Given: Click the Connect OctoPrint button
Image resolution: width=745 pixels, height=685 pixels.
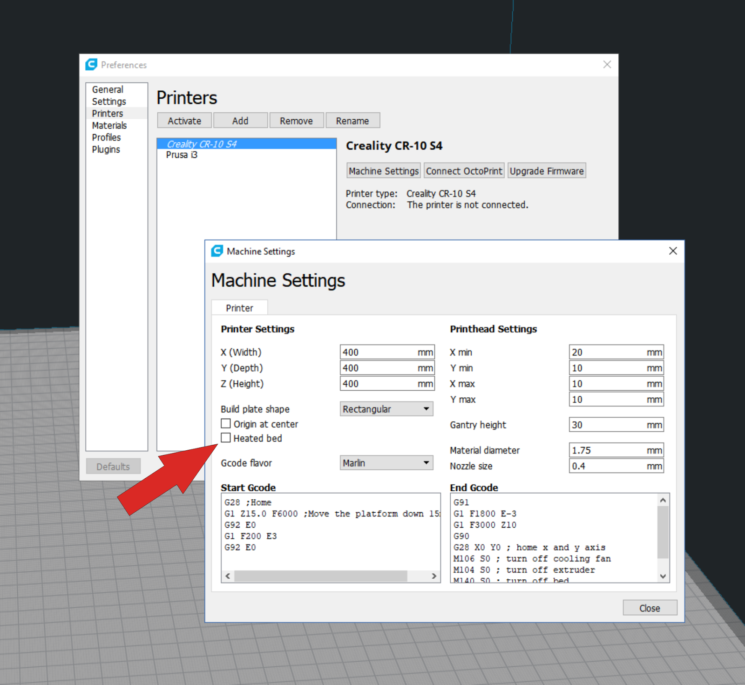Looking at the screenshot, I should click(x=464, y=171).
